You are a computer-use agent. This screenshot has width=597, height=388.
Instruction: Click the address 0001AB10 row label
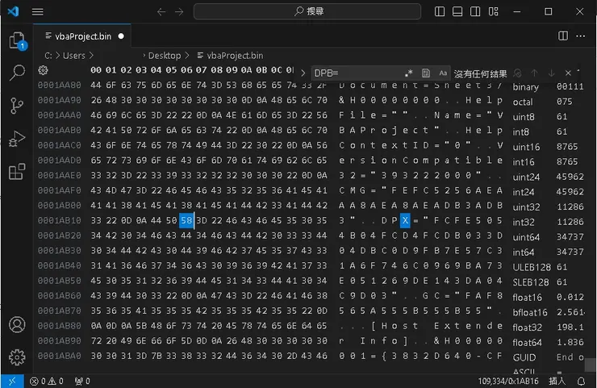(60, 220)
